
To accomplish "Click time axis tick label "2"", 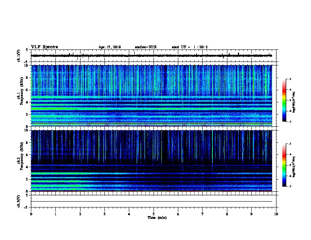I will click(x=80, y=214).
